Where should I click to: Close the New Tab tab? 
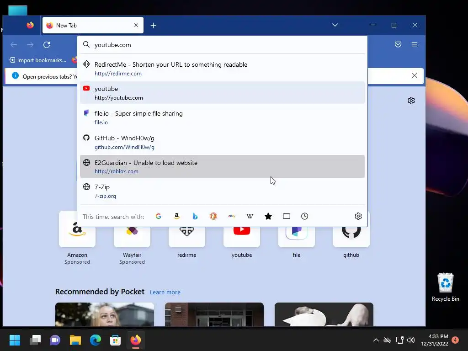click(x=136, y=26)
